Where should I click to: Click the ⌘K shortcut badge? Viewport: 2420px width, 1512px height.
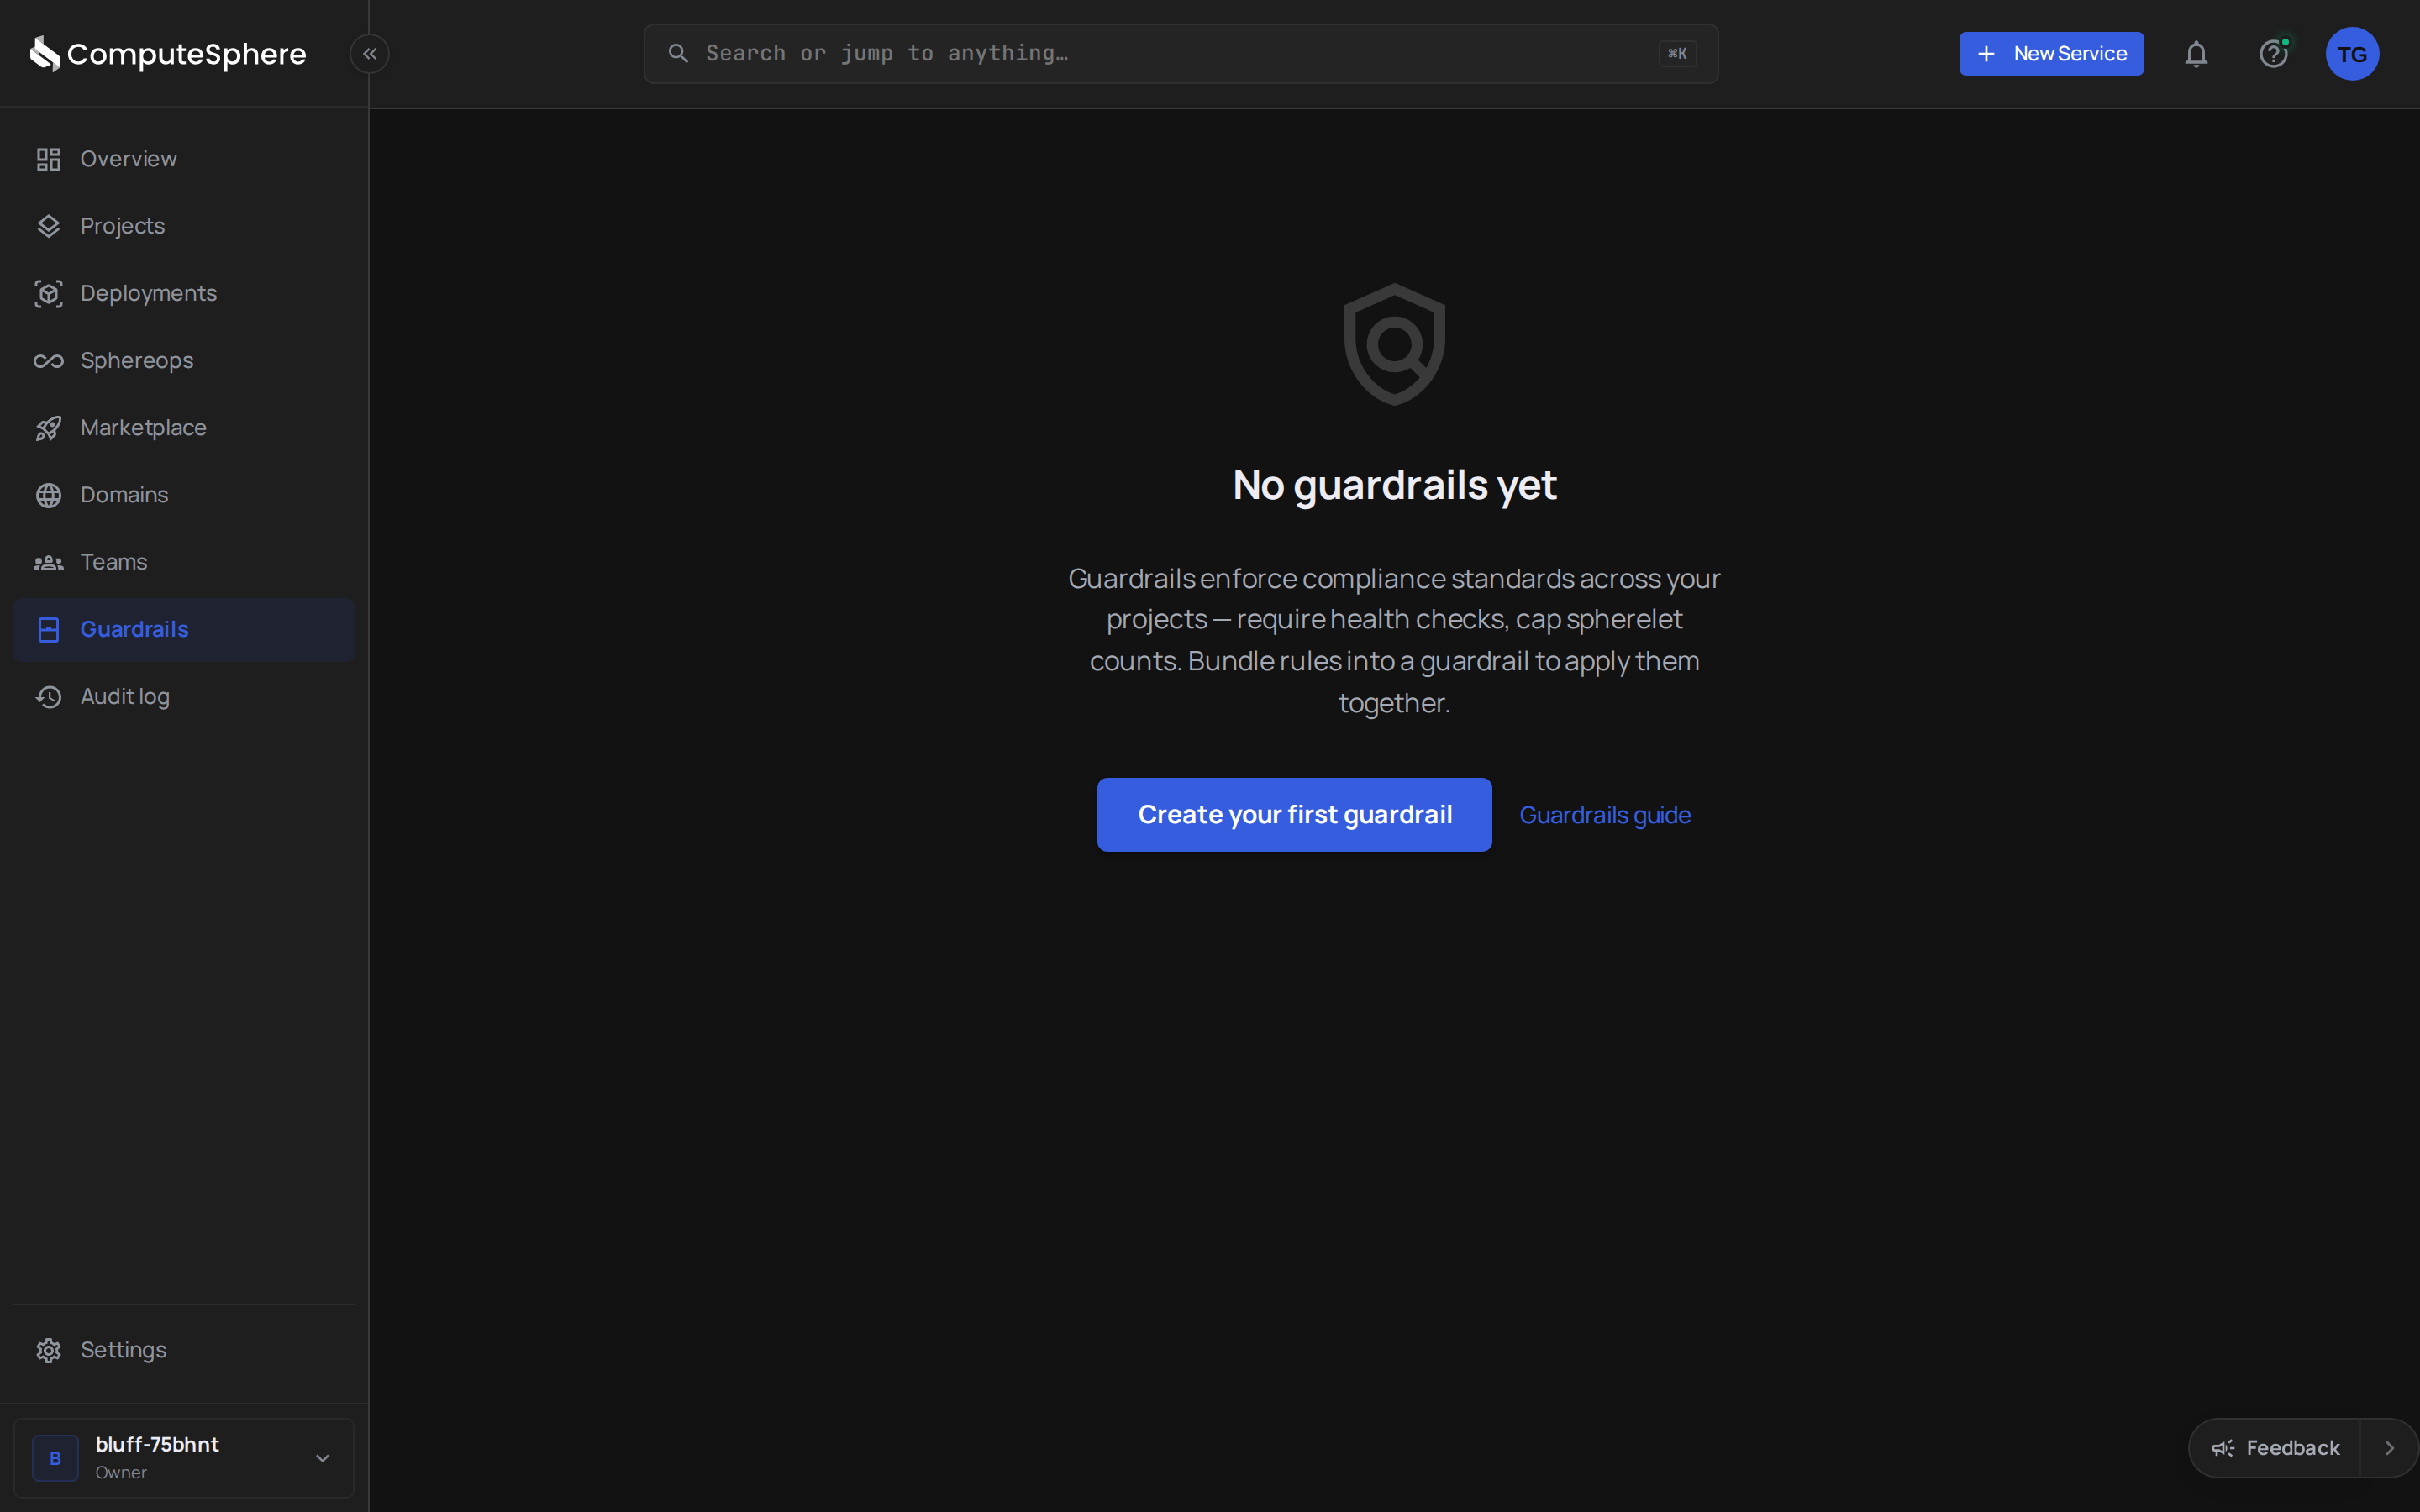point(1677,54)
